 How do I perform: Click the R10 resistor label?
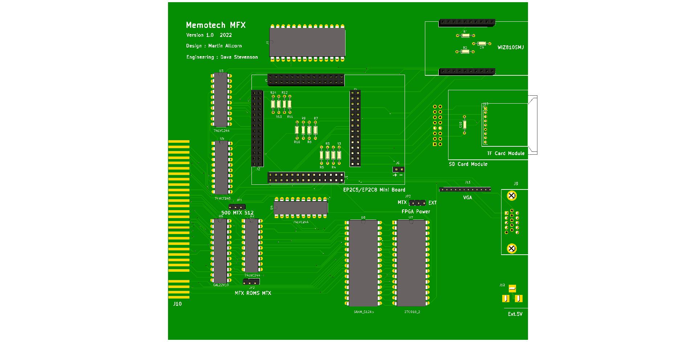click(x=297, y=142)
